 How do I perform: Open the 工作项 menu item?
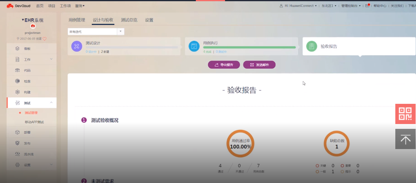click(x=65, y=6)
